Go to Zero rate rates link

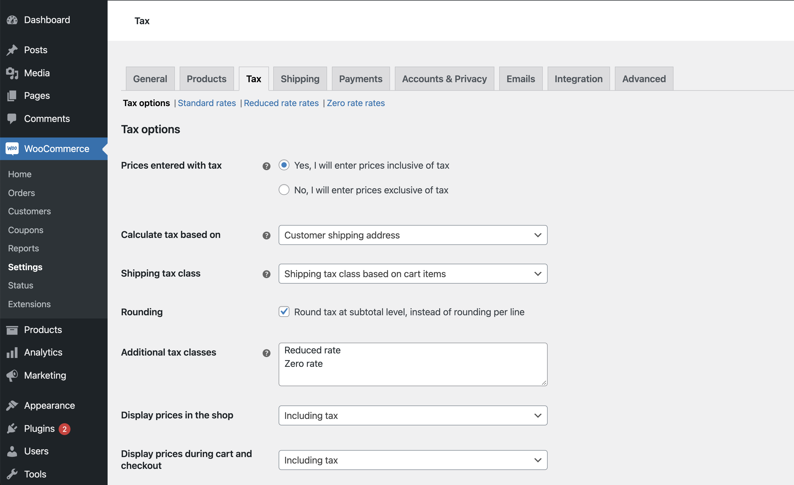[355, 103]
